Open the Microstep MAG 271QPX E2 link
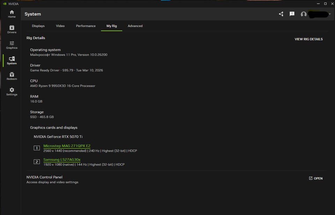This screenshot has height=215, width=335. (x=67, y=146)
